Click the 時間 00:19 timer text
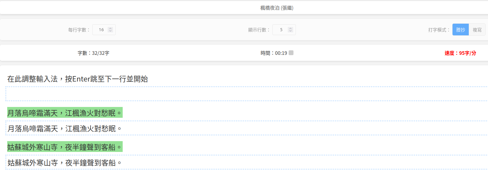Screen dimensions: 488x172 click(x=274, y=53)
